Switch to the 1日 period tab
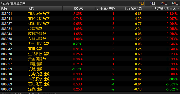 click(141, 3)
